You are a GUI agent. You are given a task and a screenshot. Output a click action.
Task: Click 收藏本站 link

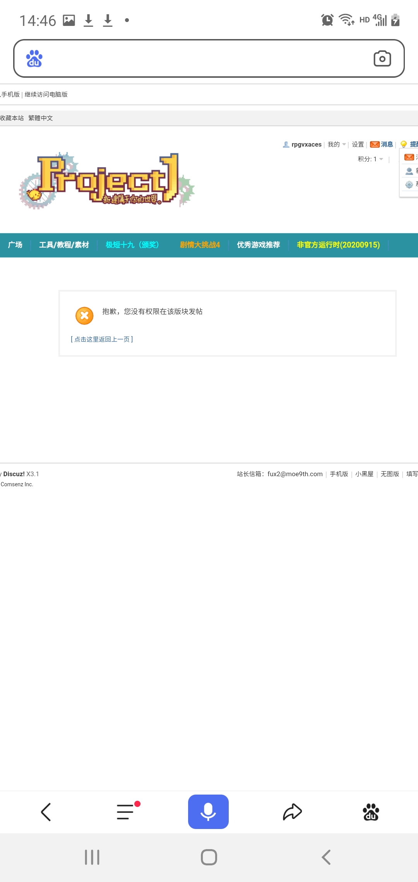coord(12,118)
